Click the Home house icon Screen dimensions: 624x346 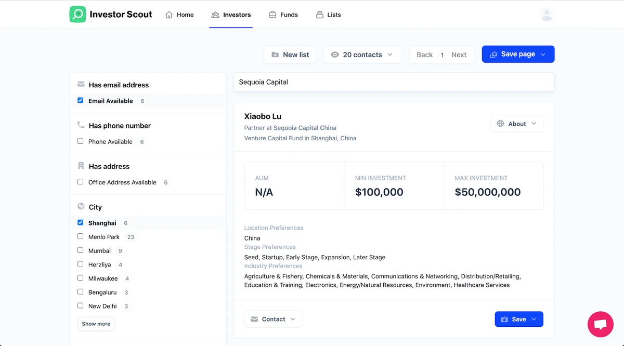tap(169, 15)
